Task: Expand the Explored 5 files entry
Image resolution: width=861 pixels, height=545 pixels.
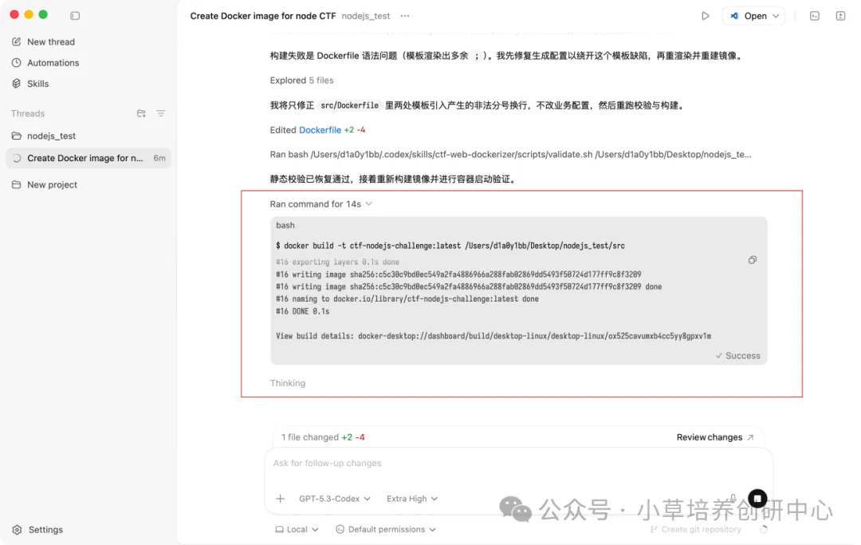Action: pos(301,81)
